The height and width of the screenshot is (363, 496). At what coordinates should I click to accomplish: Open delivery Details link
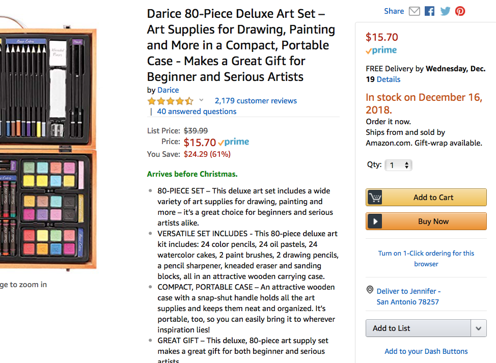389,79
